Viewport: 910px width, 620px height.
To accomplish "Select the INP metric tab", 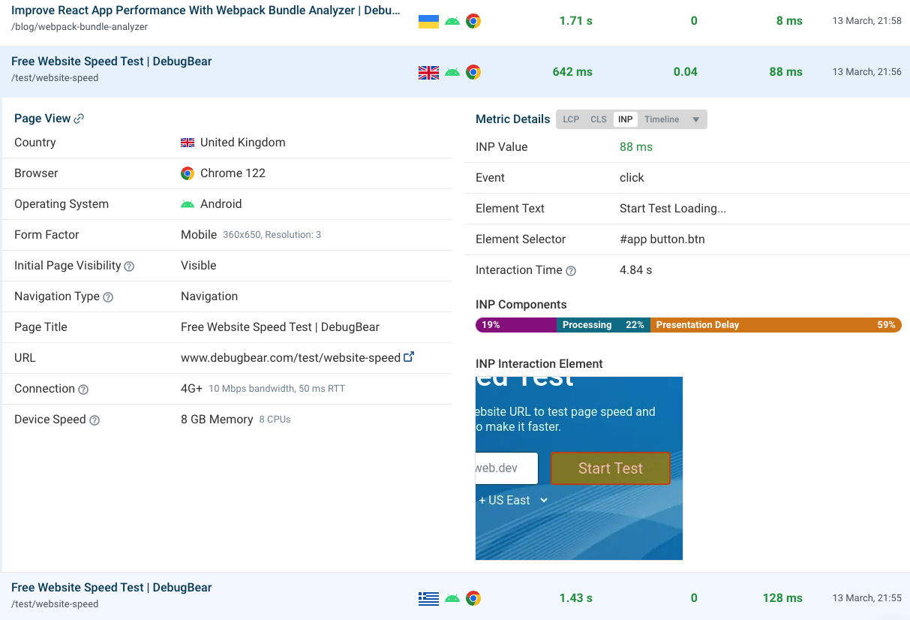I will [626, 119].
